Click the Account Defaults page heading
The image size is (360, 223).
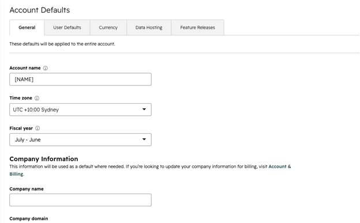40,10
